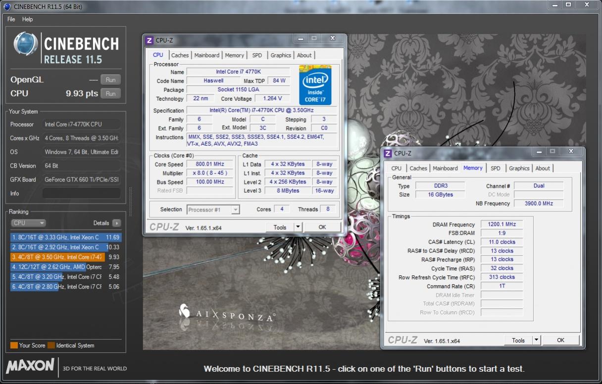
Task: Open SPD tab in CPU-Z memory window
Action: pyautogui.click(x=496, y=168)
